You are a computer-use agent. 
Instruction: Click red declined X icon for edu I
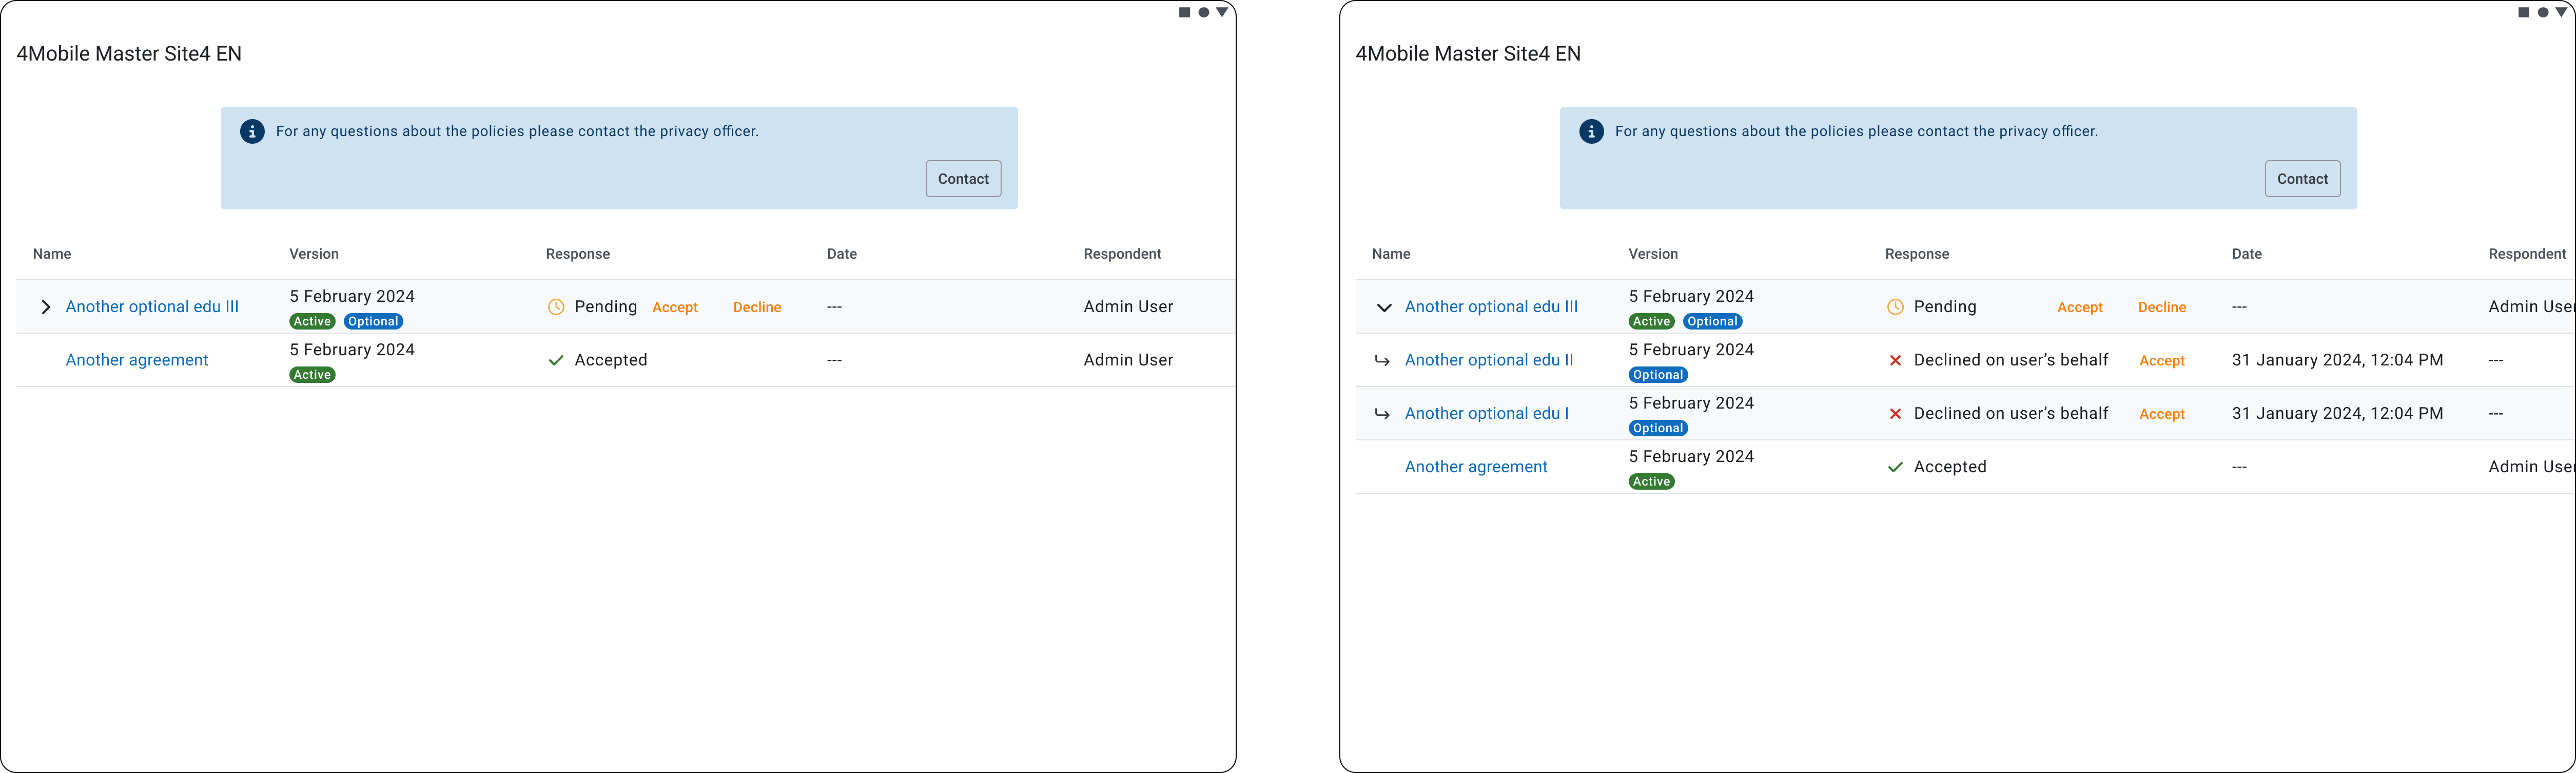[x=1895, y=414]
